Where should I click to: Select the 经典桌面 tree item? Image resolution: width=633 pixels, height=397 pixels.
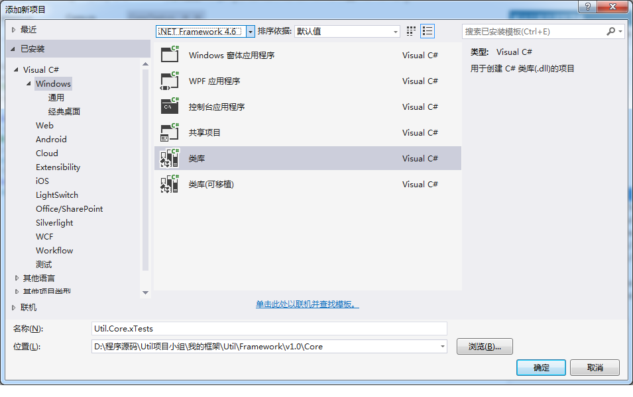coord(64,111)
